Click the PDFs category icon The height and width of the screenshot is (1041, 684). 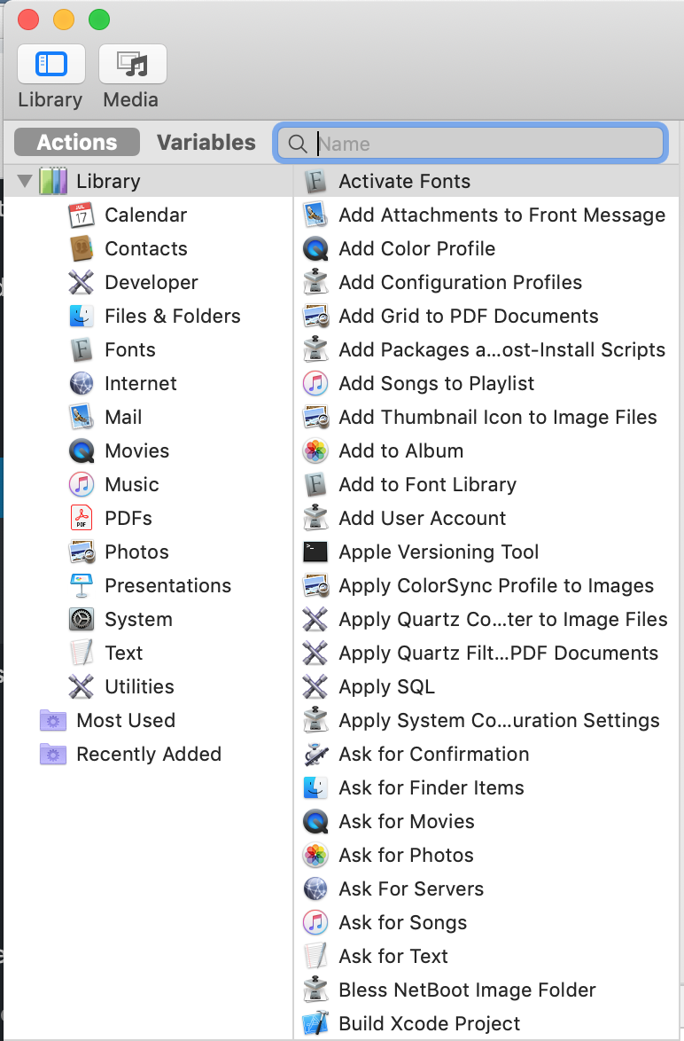tap(82, 519)
